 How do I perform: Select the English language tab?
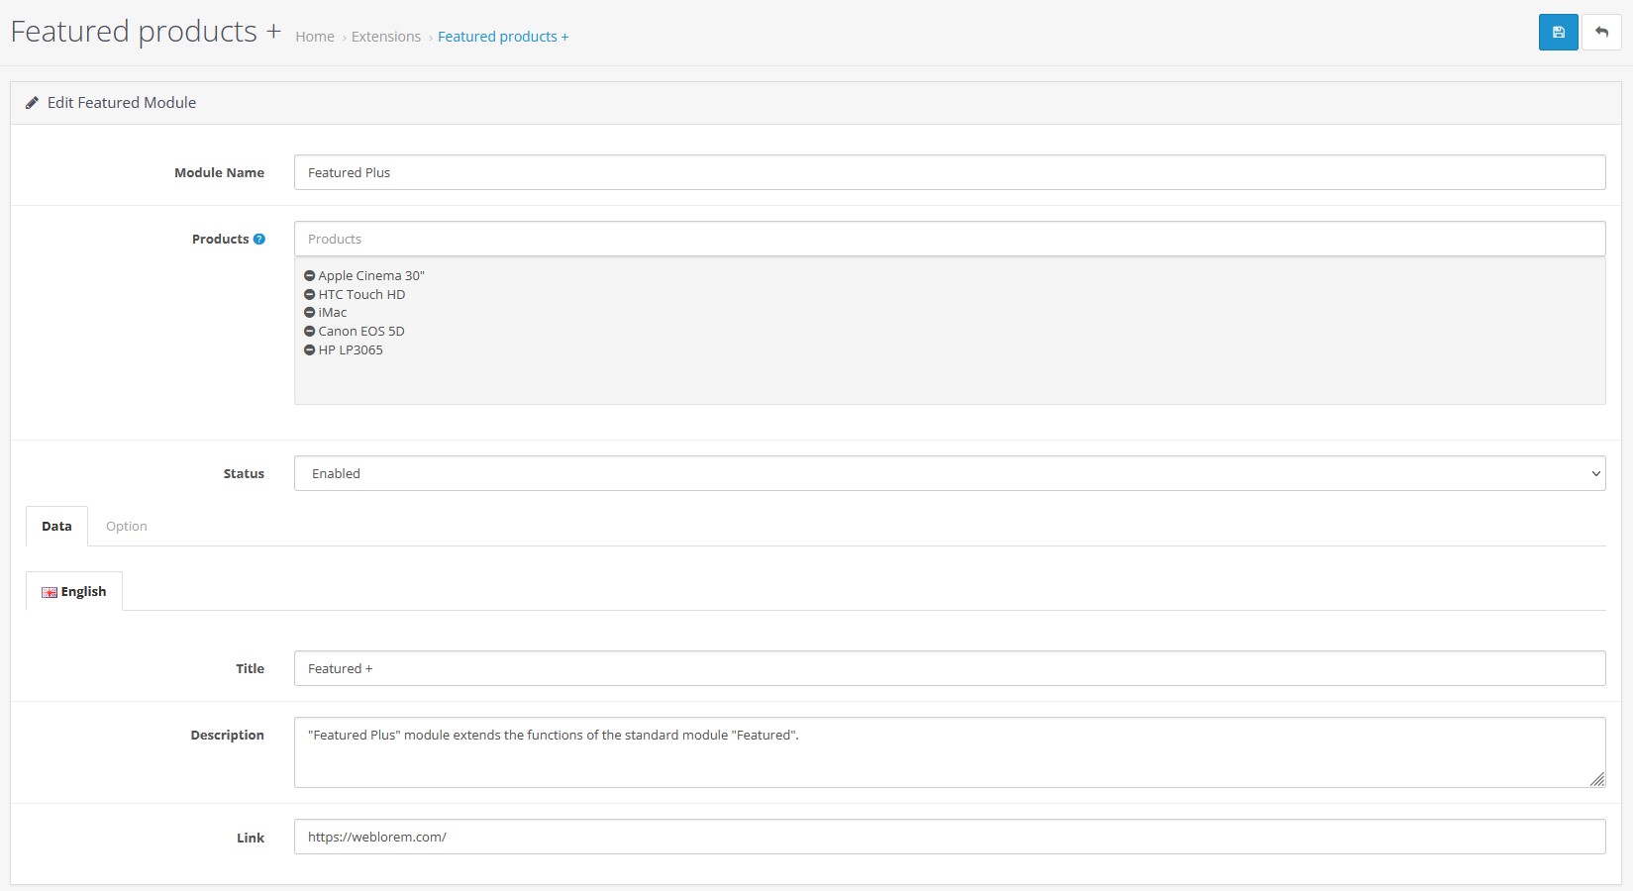[x=74, y=592]
